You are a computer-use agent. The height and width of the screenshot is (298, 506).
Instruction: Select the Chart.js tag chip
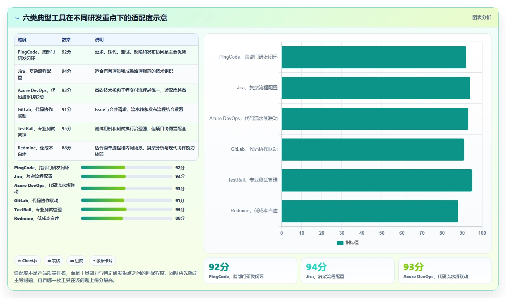pos(27,261)
